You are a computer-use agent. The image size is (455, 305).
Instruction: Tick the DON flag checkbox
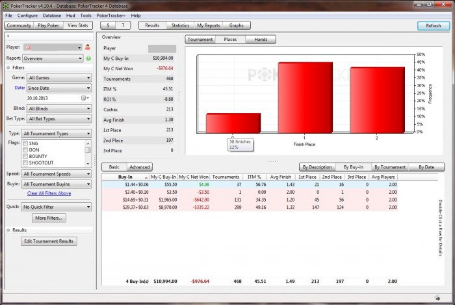[x=25, y=150]
